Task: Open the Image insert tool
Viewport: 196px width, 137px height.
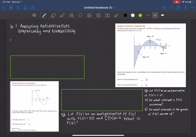Action: [89, 15]
